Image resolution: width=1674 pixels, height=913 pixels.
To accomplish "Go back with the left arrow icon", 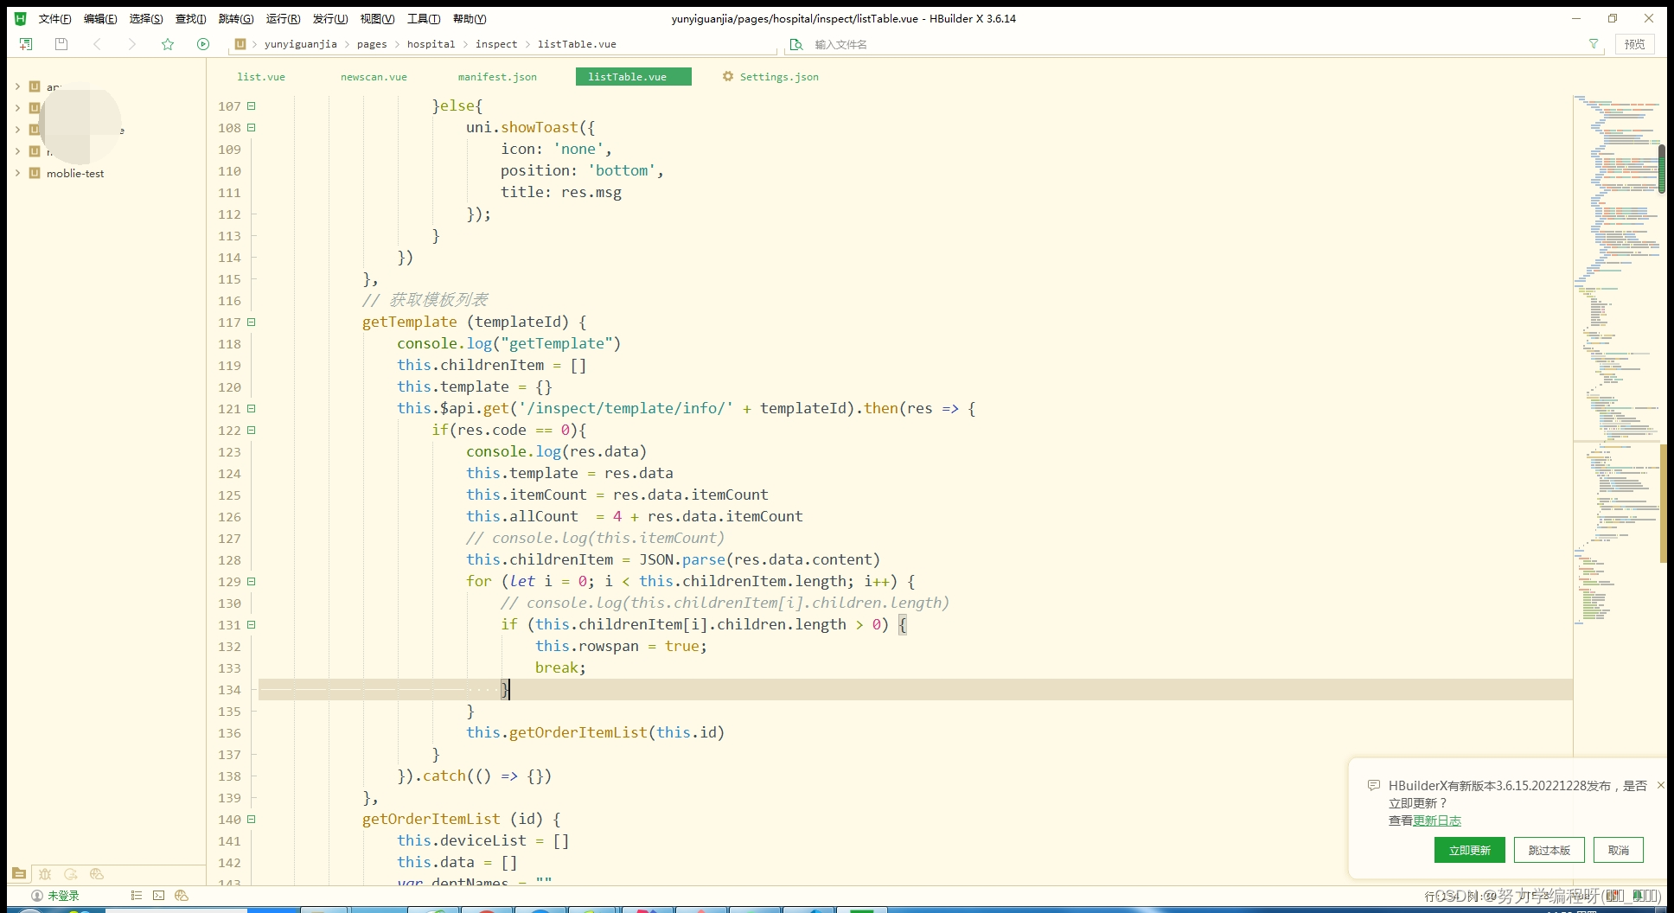I will pos(97,44).
